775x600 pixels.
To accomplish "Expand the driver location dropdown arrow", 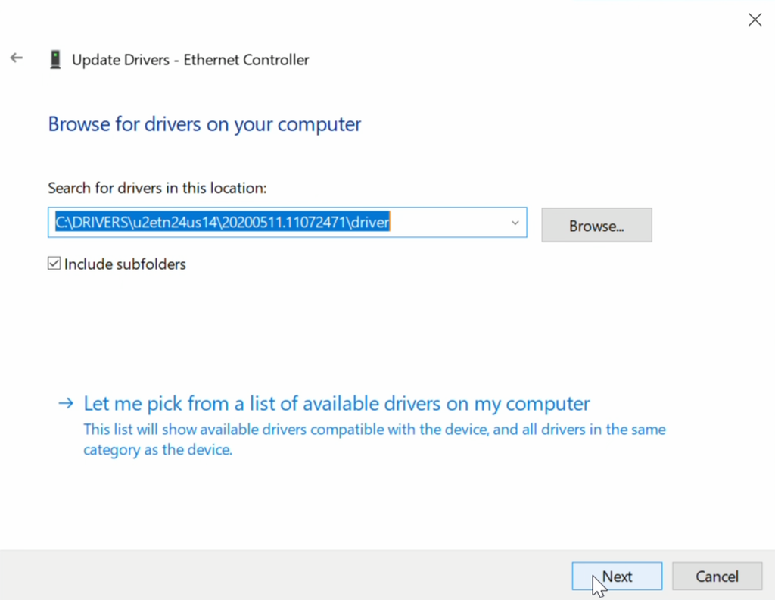I will tap(515, 223).
